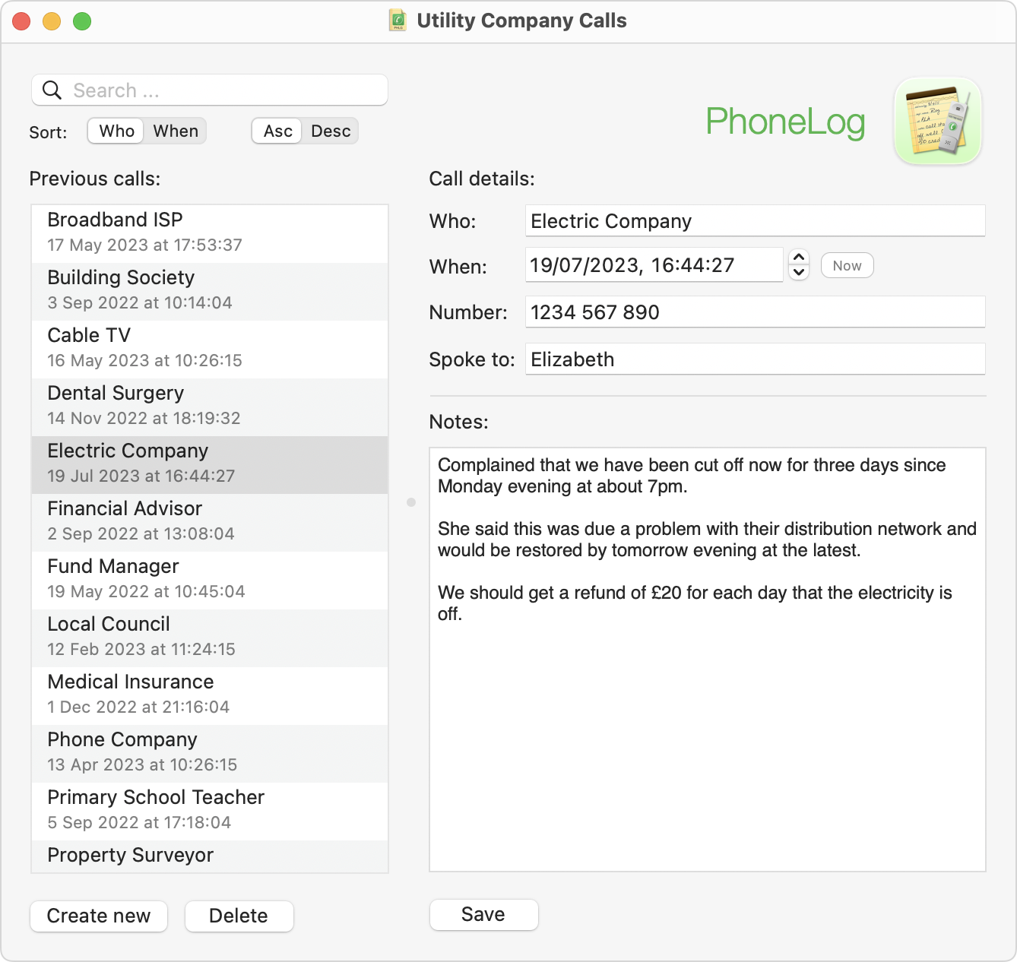Select the Broadband ISP call entry
1017x962 pixels.
point(209,232)
